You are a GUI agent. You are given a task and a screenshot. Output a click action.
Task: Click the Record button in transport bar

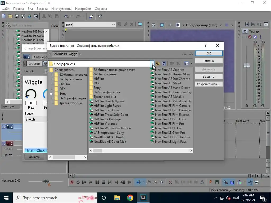point(71,182)
